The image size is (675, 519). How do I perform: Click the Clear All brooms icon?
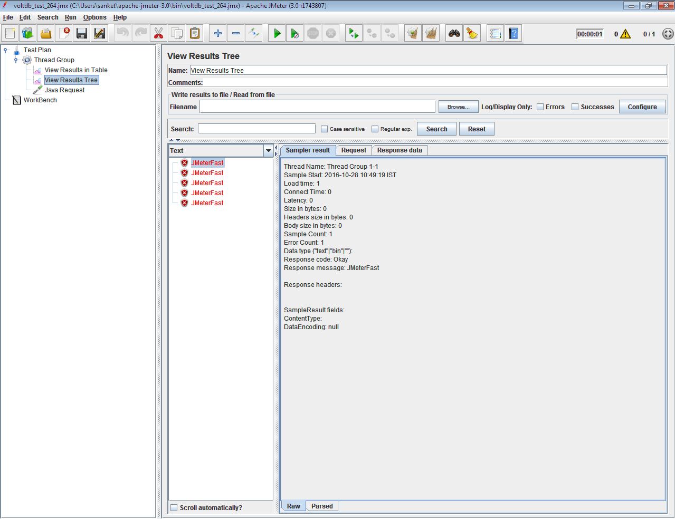pos(431,33)
